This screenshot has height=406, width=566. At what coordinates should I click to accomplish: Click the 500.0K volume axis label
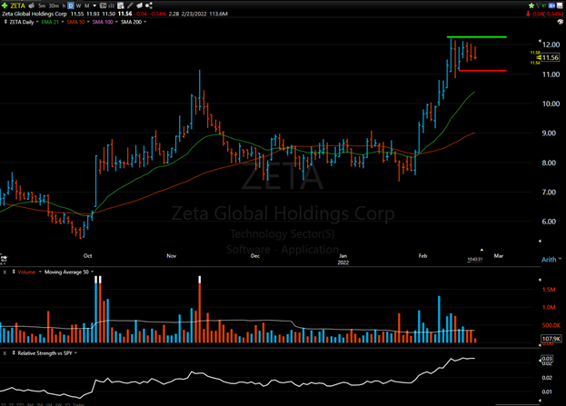click(551, 325)
